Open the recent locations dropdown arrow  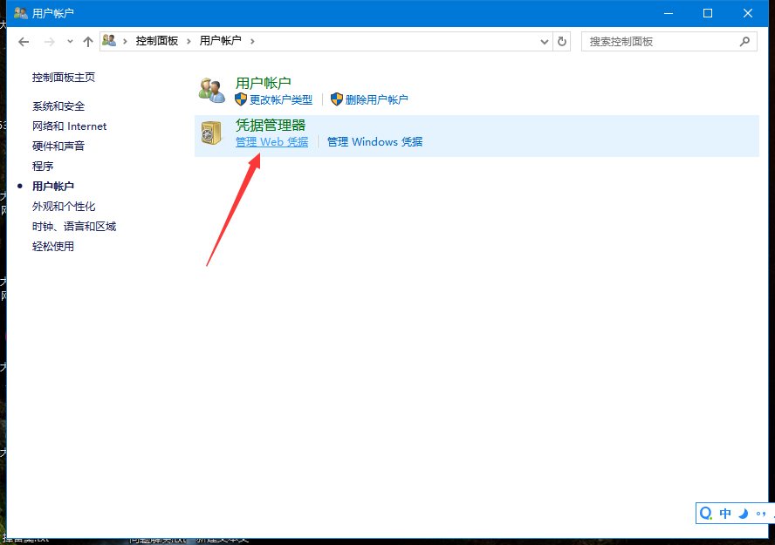coord(70,42)
